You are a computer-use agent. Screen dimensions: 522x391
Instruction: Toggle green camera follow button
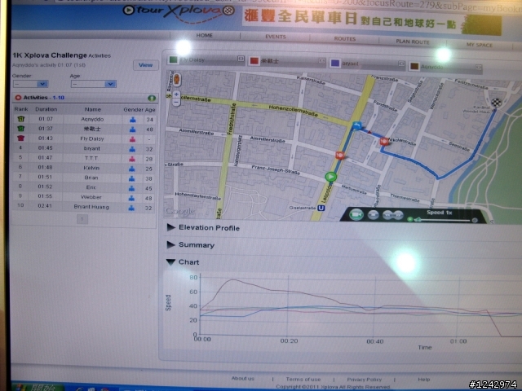pyautogui.click(x=356, y=215)
